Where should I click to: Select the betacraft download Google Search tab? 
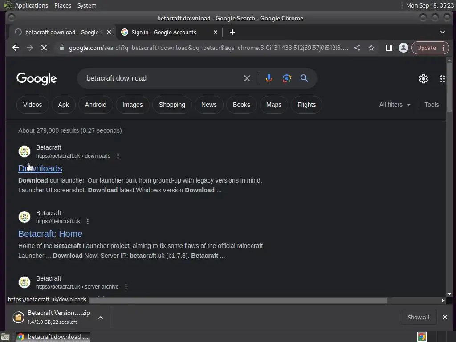(62, 32)
